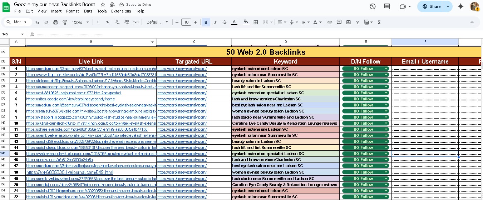Open the borders tool
The width and height of the screenshot is (483, 200).
coord(256,22)
